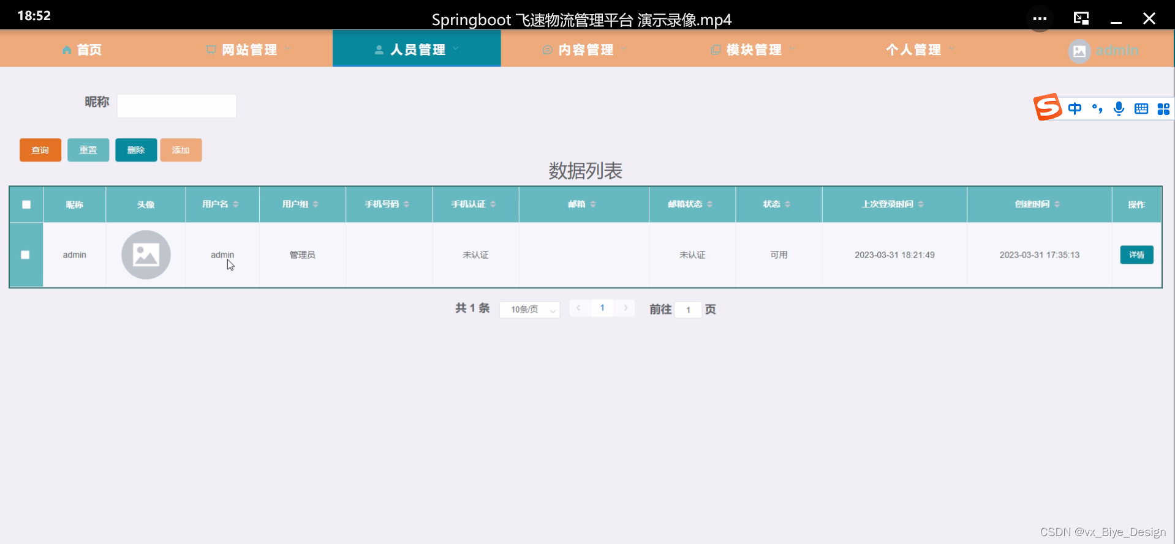
Task: Open the 模块管理 menu
Action: (x=754, y=50)
